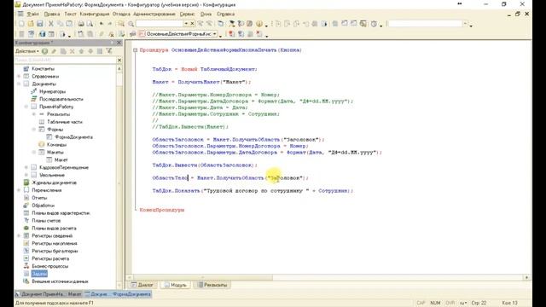Screen dimensions: 546x307
Task: Click the red bookmark icon in module toolbar
Action: pos(231,34)
